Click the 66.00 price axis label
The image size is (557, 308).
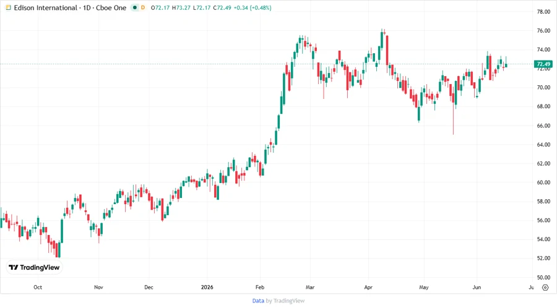pos(543,126)
